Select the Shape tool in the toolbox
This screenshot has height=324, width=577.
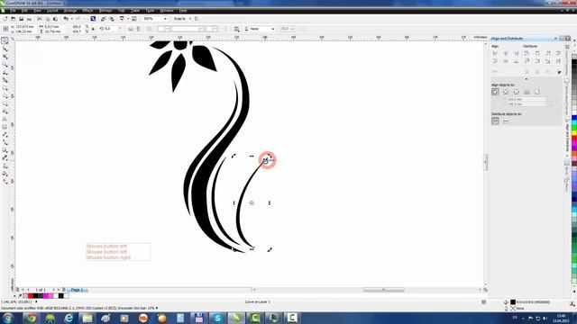(5, 49)
